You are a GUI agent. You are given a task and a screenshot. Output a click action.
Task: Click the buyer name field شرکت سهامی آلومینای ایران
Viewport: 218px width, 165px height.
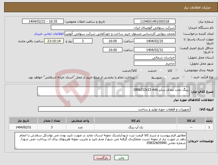pyautogui.click(x=113, y=27)
